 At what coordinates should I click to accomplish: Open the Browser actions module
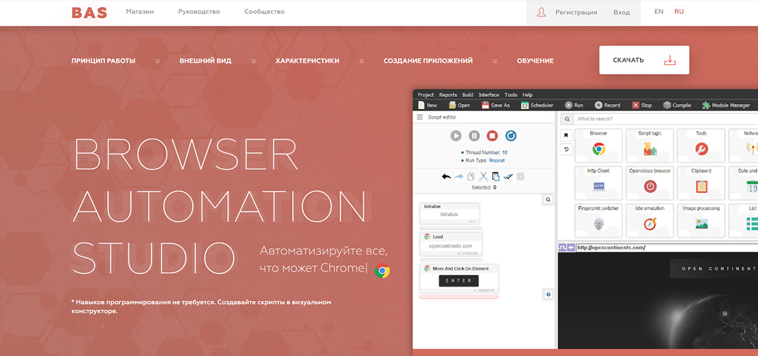coord(598,145)
